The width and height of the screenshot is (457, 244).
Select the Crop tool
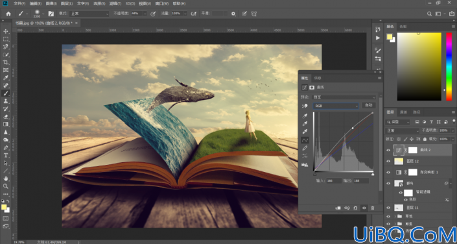pos(6,62)
